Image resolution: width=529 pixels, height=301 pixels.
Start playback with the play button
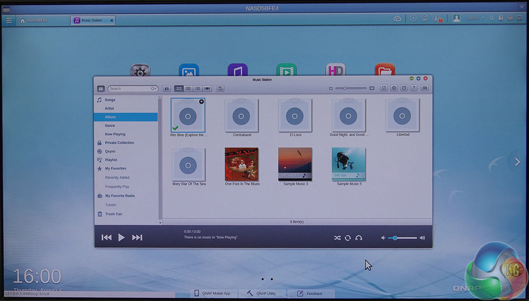(121, 238)
